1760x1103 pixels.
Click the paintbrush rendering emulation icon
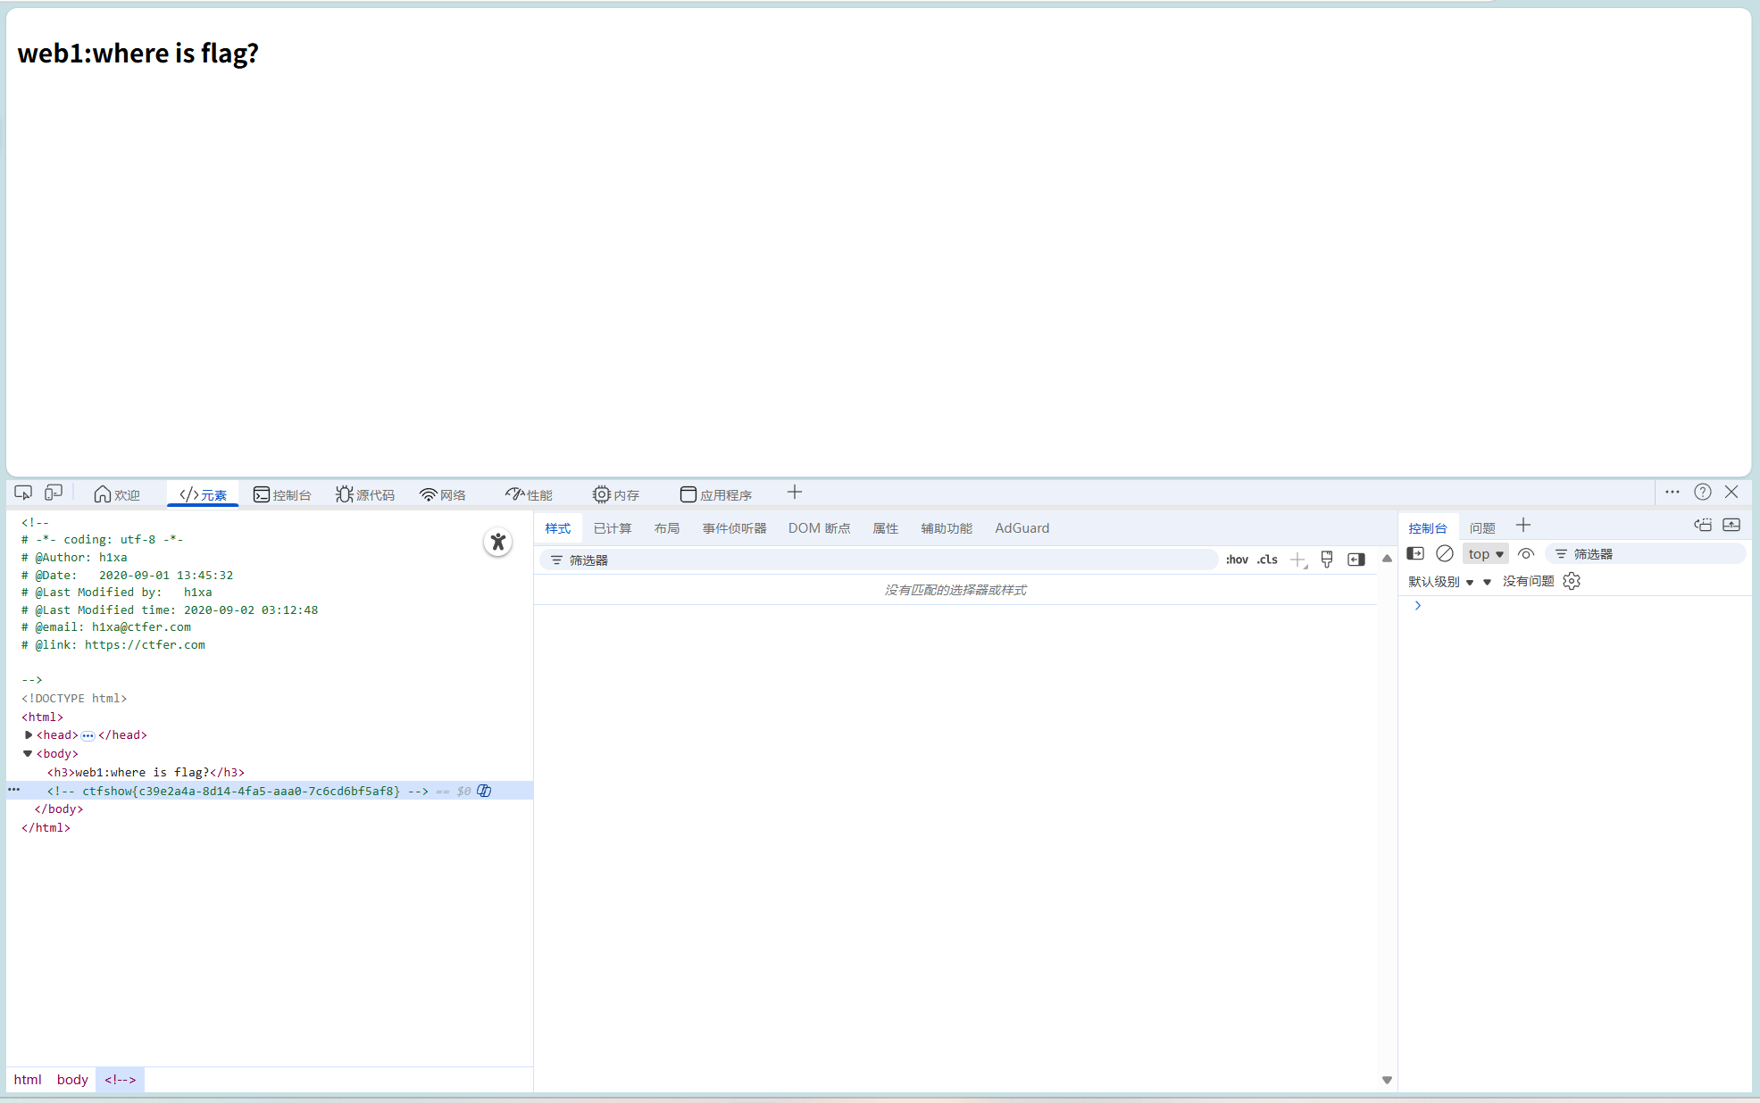pyautogui.click(x=1327, y=560)
